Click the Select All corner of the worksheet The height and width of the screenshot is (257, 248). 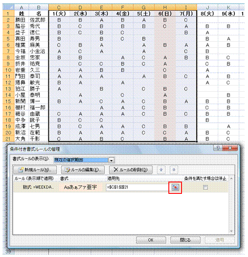8,7
